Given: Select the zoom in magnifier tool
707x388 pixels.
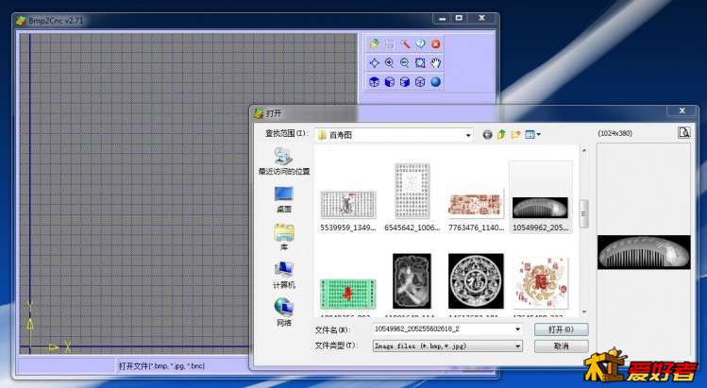Looking at the screenshot, I should (x=390, y=63).
